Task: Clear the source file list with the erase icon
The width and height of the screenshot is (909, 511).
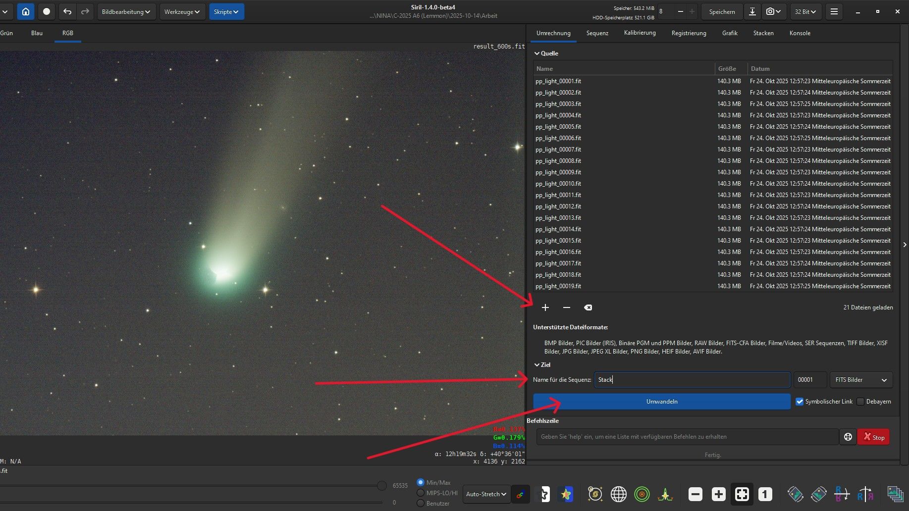Action: tap(588, 307)
